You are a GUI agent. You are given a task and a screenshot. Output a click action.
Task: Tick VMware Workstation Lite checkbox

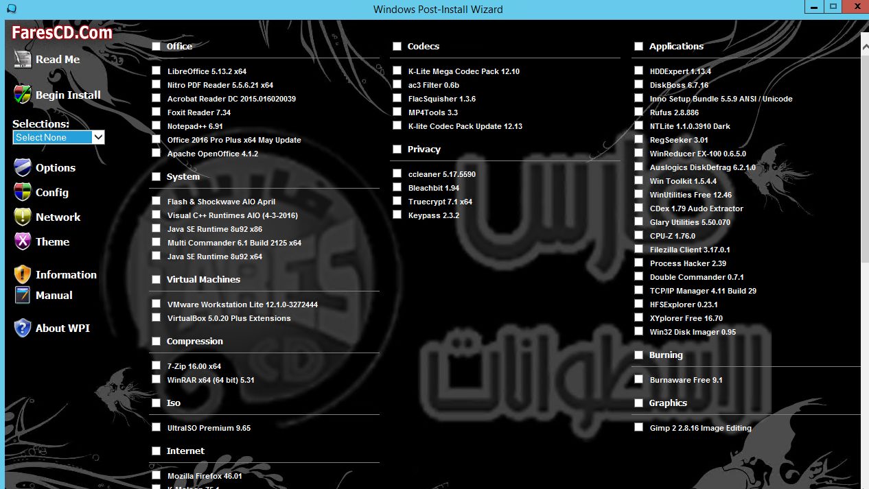point(157,304)
